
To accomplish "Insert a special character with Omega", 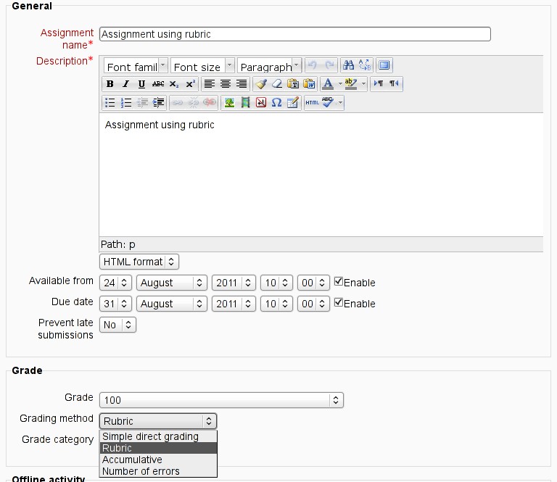I will (276, 103).
